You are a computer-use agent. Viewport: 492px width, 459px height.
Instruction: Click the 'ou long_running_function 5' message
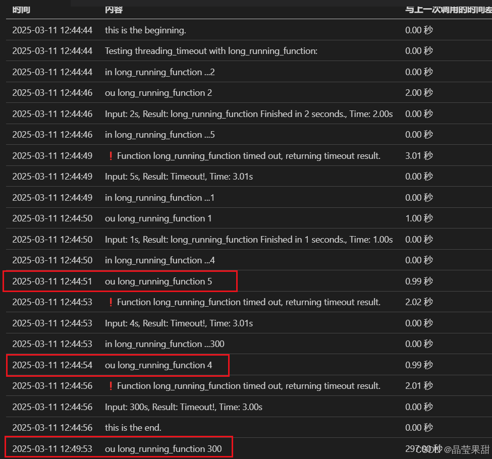(x=158, y=281)
